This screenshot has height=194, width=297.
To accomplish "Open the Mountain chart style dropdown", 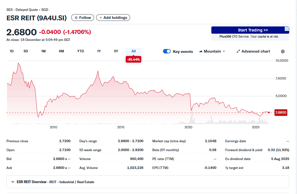I will [x=212, y=51].
